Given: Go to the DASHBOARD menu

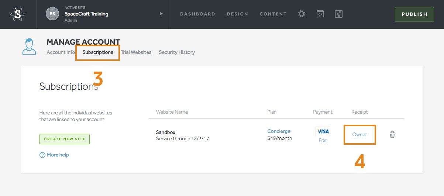Looking at the screenshot, I should pyautogui.click(x=197, y=14).
